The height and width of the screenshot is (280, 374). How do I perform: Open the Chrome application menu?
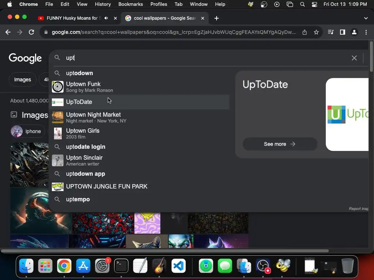[x=28, y=4]
